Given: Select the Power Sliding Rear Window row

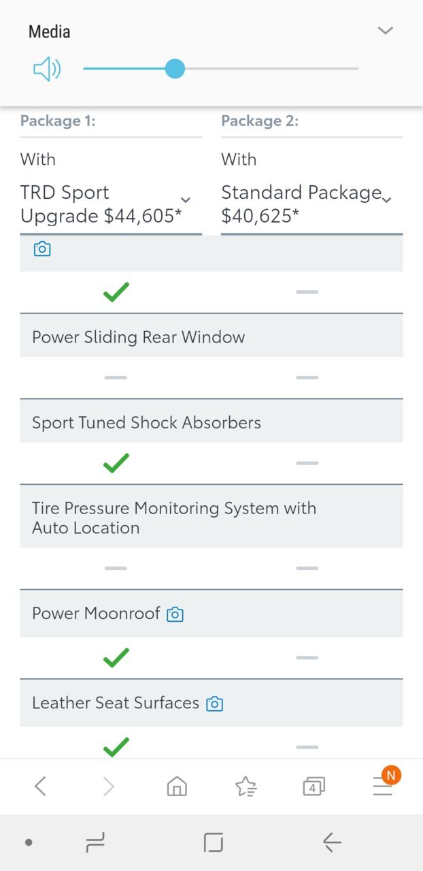Looking at the screenshot, I should (x=211, y=337).
